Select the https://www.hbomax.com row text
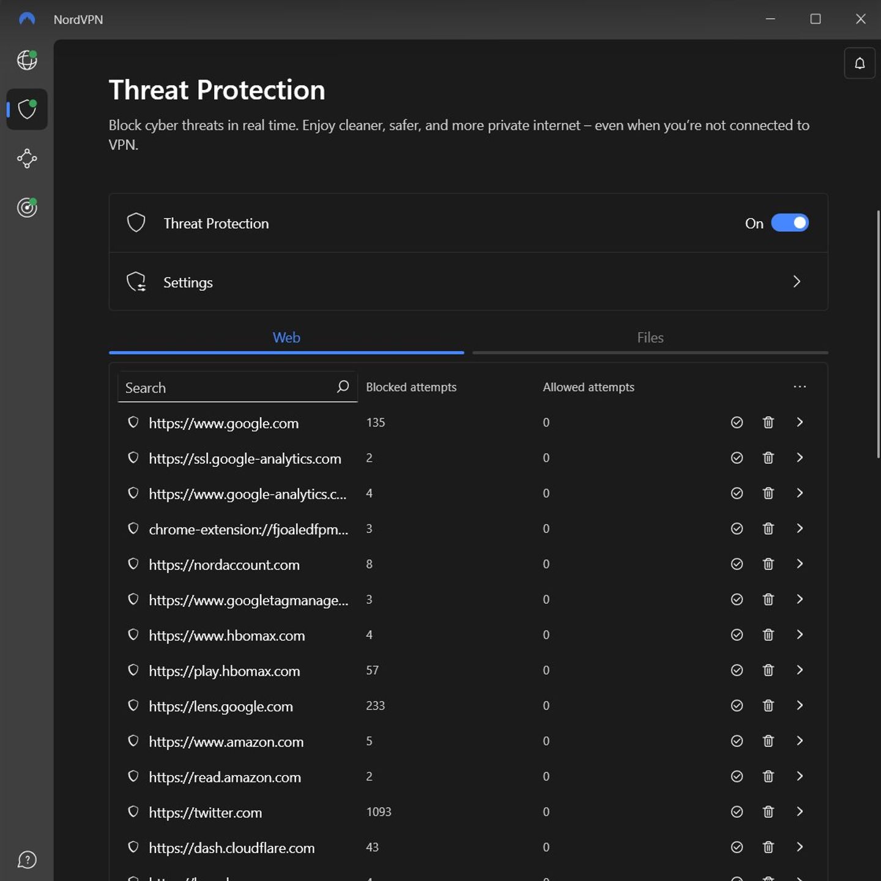The image size is (881, 881). click(226, 636)
